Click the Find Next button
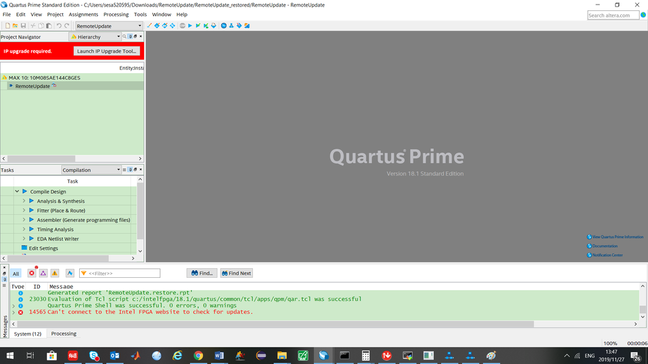648x364 pixels. click(236, 273)
